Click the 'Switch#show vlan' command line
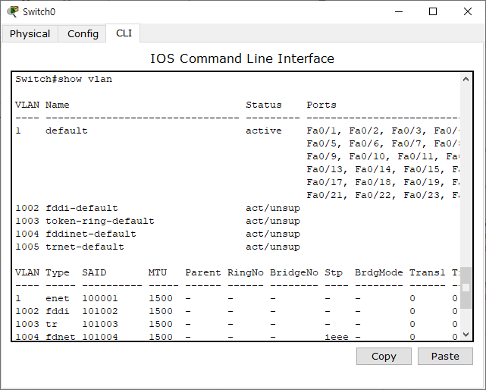This screenshot has width=486, height=390. [64, 79]
